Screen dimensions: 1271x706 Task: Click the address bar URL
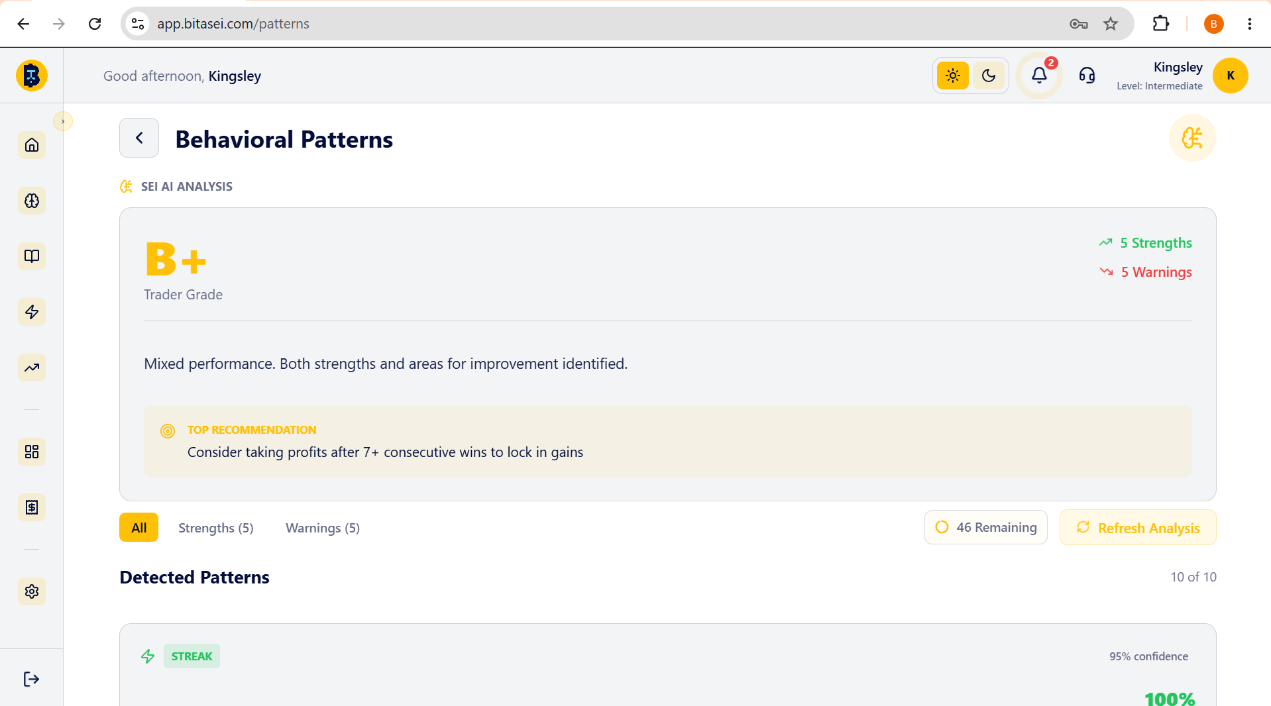point(233,24)
